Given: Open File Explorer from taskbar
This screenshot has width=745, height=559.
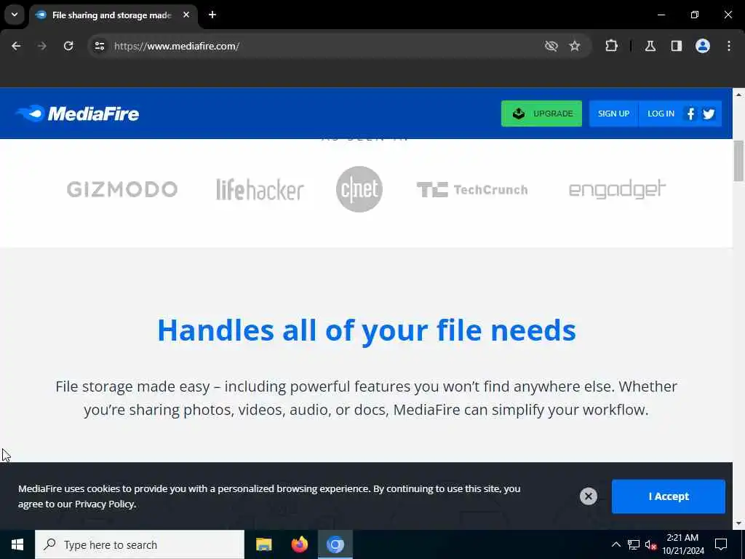Looking at the screenshot, I should coord(263,544).
